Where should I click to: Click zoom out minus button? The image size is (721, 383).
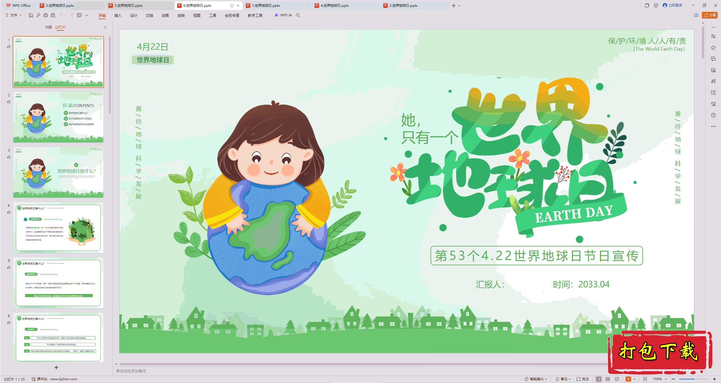673,379
